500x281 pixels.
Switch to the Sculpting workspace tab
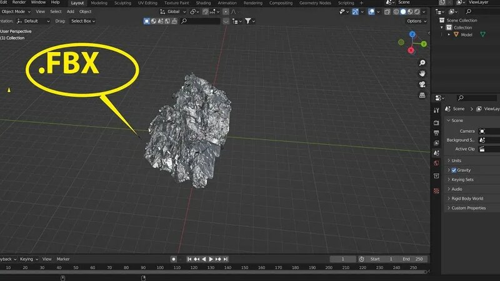pos(122,3)
